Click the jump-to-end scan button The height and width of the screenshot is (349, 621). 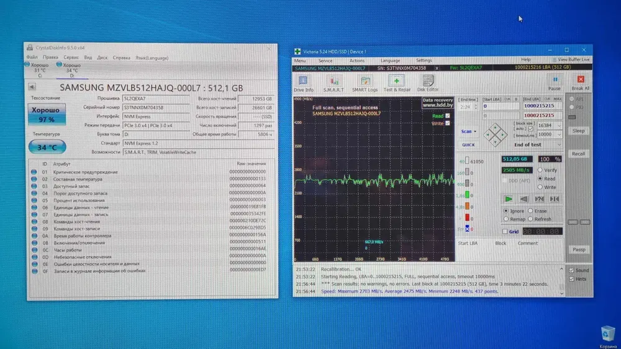click(555, 199)
